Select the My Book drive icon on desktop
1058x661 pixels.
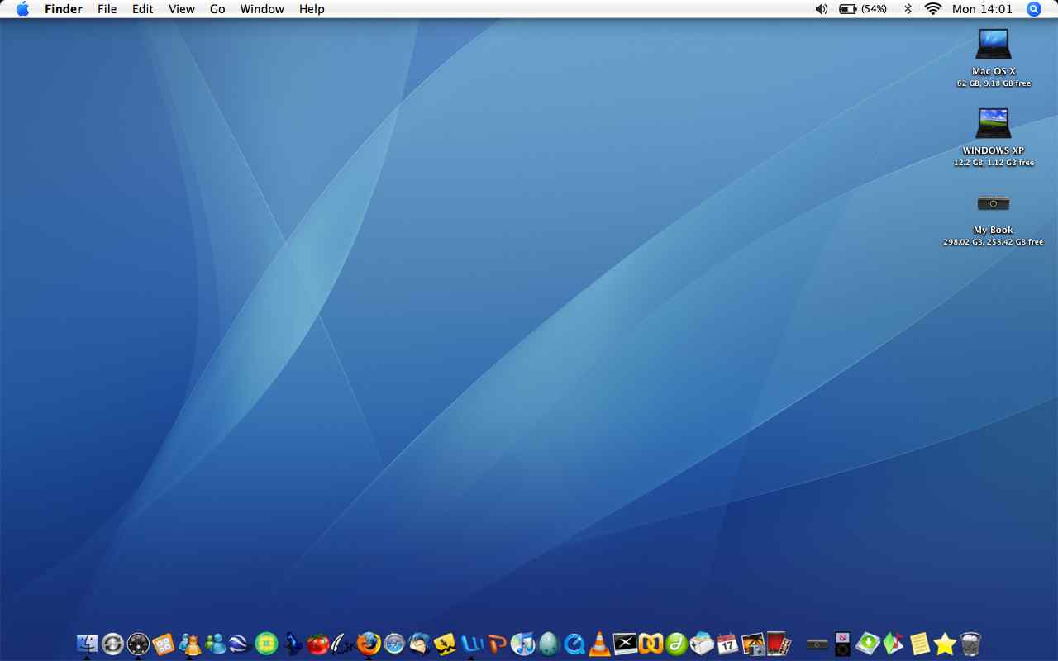coord(994,203)
